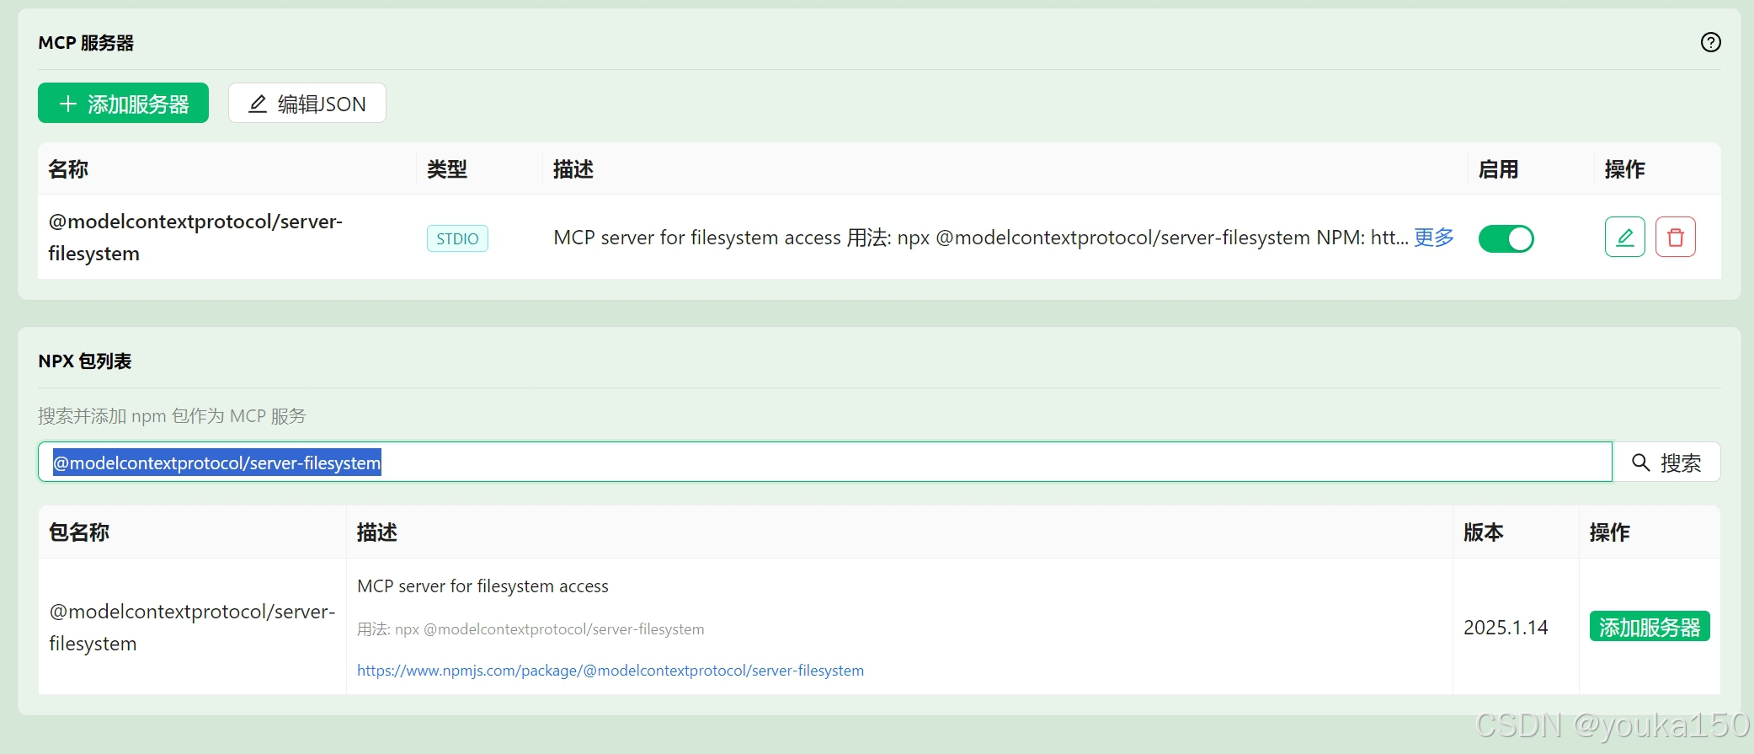1754x754 pixels.
Task: Click the package name in NPX list
Action: (192, 628)
